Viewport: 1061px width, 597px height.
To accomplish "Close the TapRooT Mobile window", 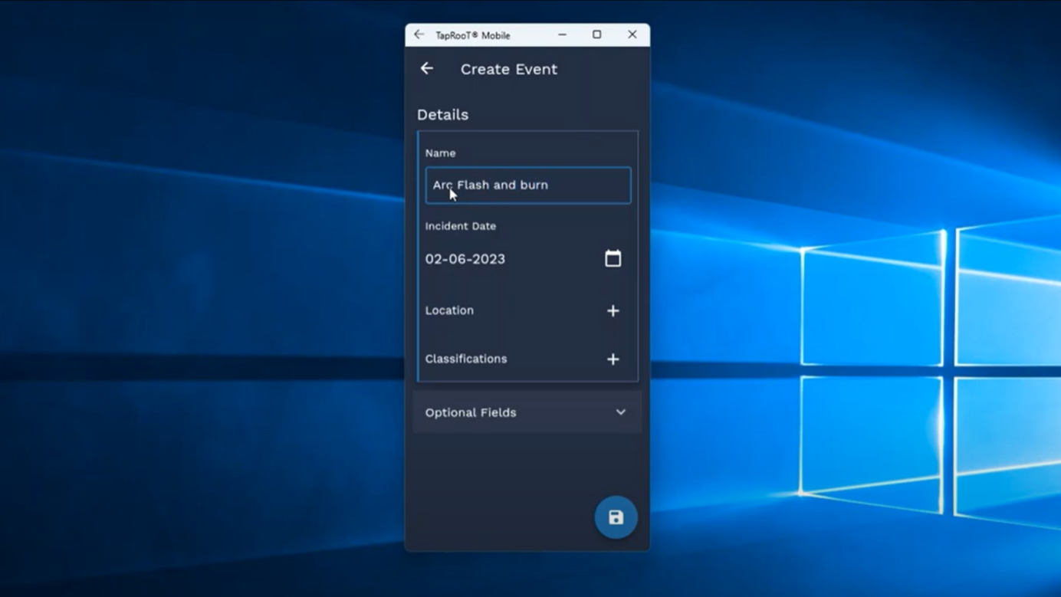I will tap(632, 34).
